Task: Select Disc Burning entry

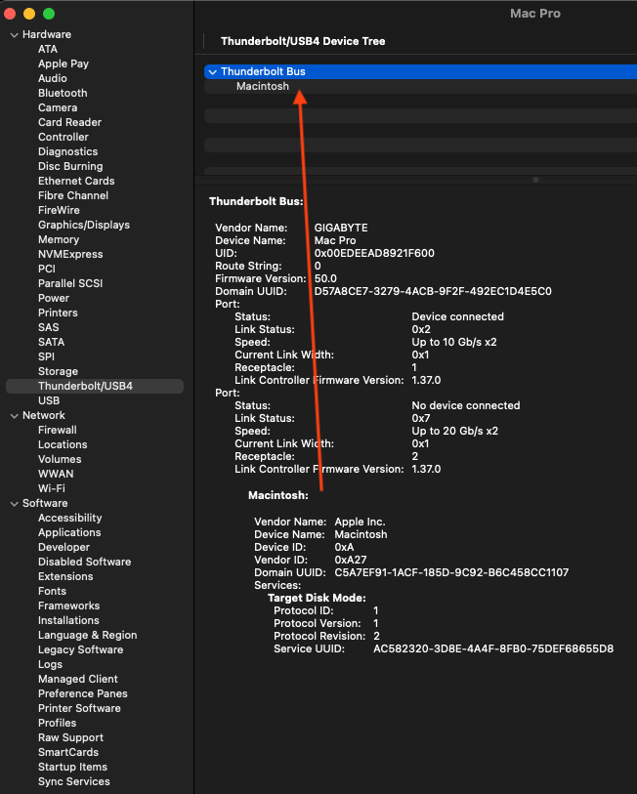Action: (70, 167)
